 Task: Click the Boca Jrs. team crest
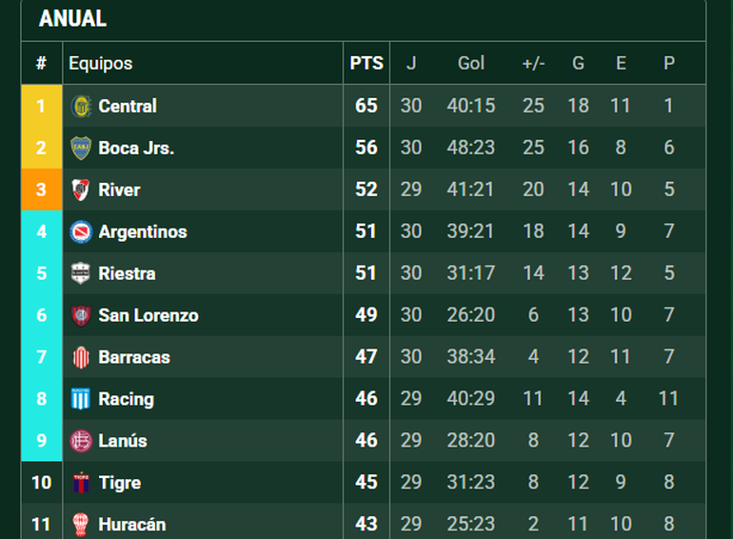pos(81,148)
